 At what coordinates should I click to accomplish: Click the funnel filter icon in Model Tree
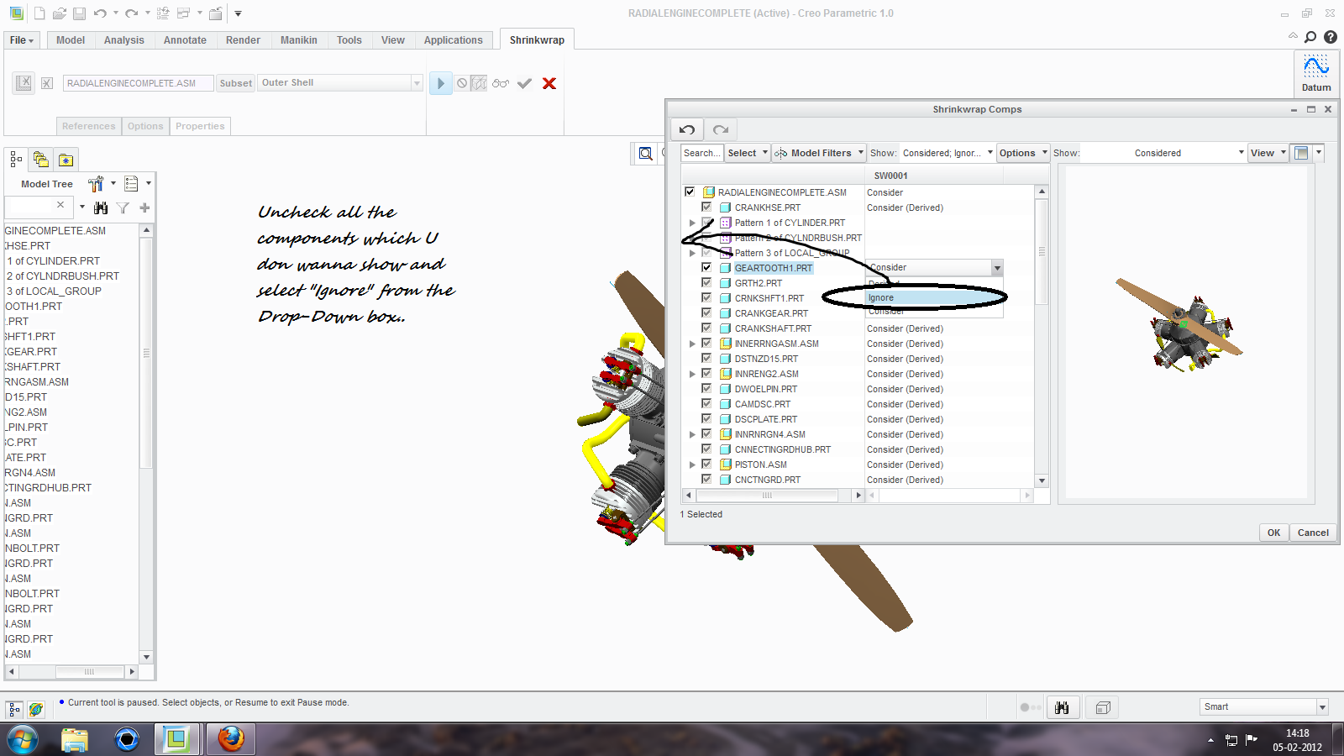123,207
